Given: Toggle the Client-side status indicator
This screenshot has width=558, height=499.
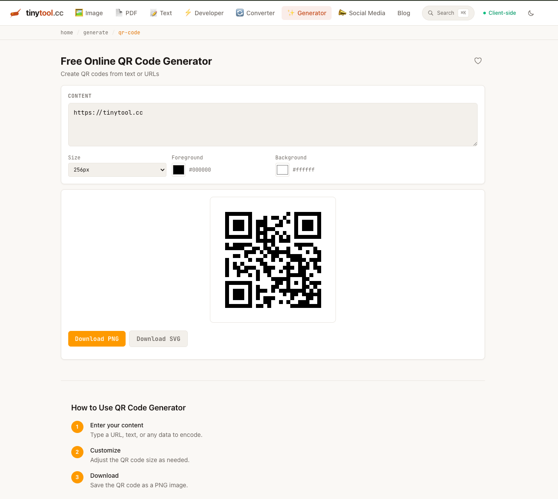Looking at the screenshot, I should click(x=499, y=13).
